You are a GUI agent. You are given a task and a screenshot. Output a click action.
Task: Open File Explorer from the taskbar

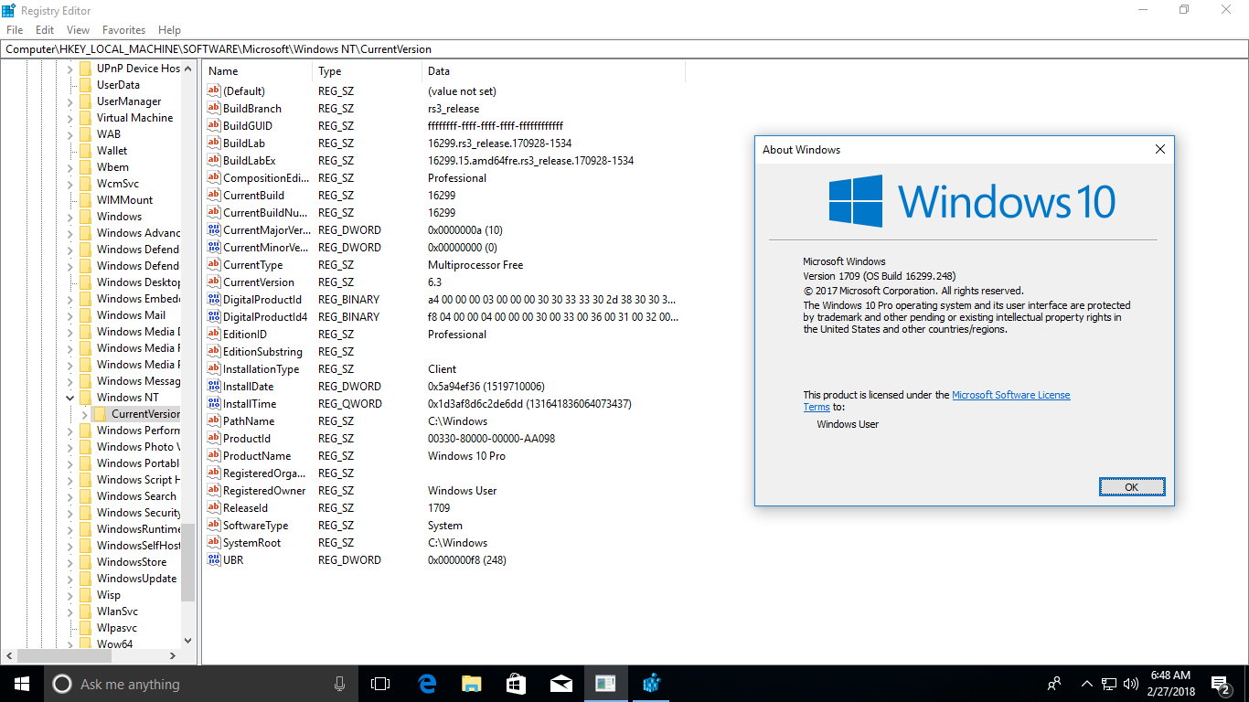(x=472, y=684)
